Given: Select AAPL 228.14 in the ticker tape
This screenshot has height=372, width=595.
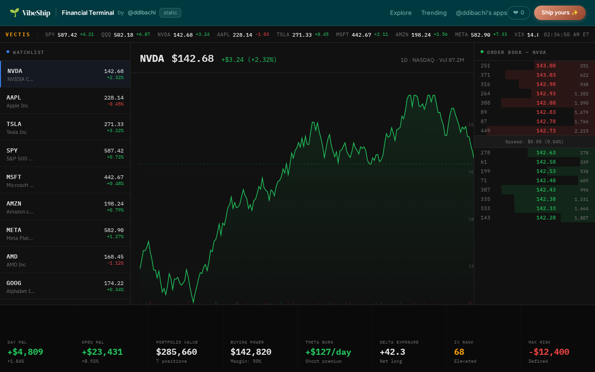Looking at the screenshot, I should [243, 34].
